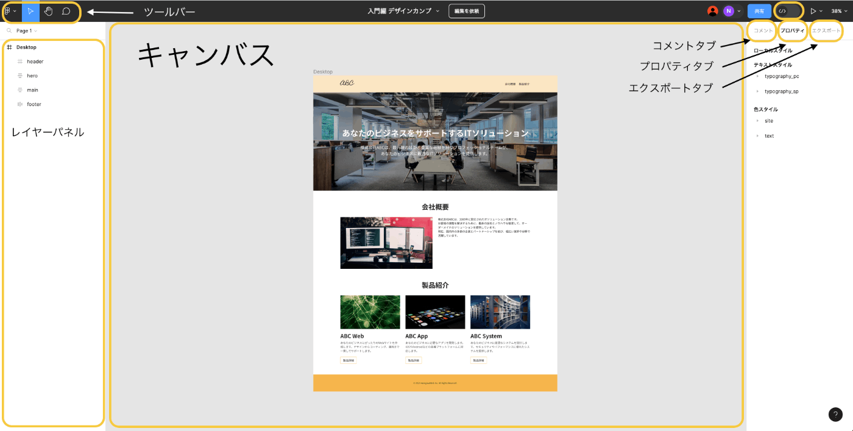Image resolution: width=853 pixels, height=431 pixels.
Task: Click the file name 入門編 デザインカンプ
Action: (399, 11)
